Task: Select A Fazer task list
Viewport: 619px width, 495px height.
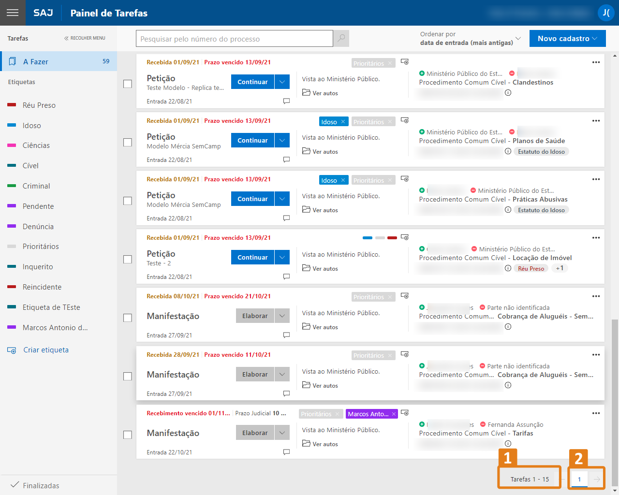Action: tap(59, 61)
